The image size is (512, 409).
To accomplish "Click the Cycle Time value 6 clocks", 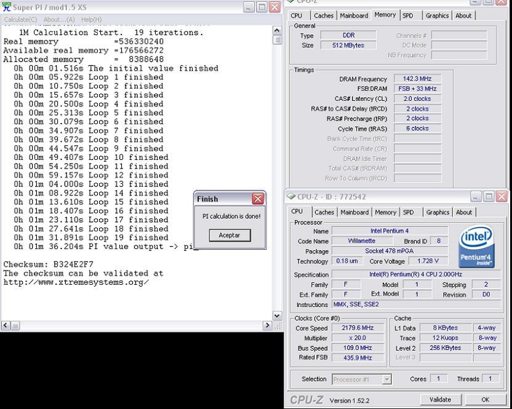I will coord(417,129).
